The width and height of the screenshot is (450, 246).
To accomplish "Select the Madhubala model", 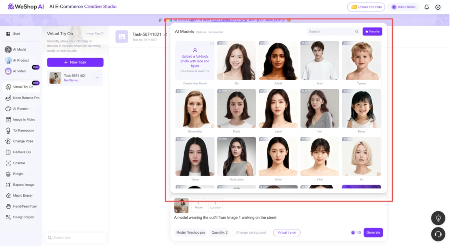I will (236, 156).
